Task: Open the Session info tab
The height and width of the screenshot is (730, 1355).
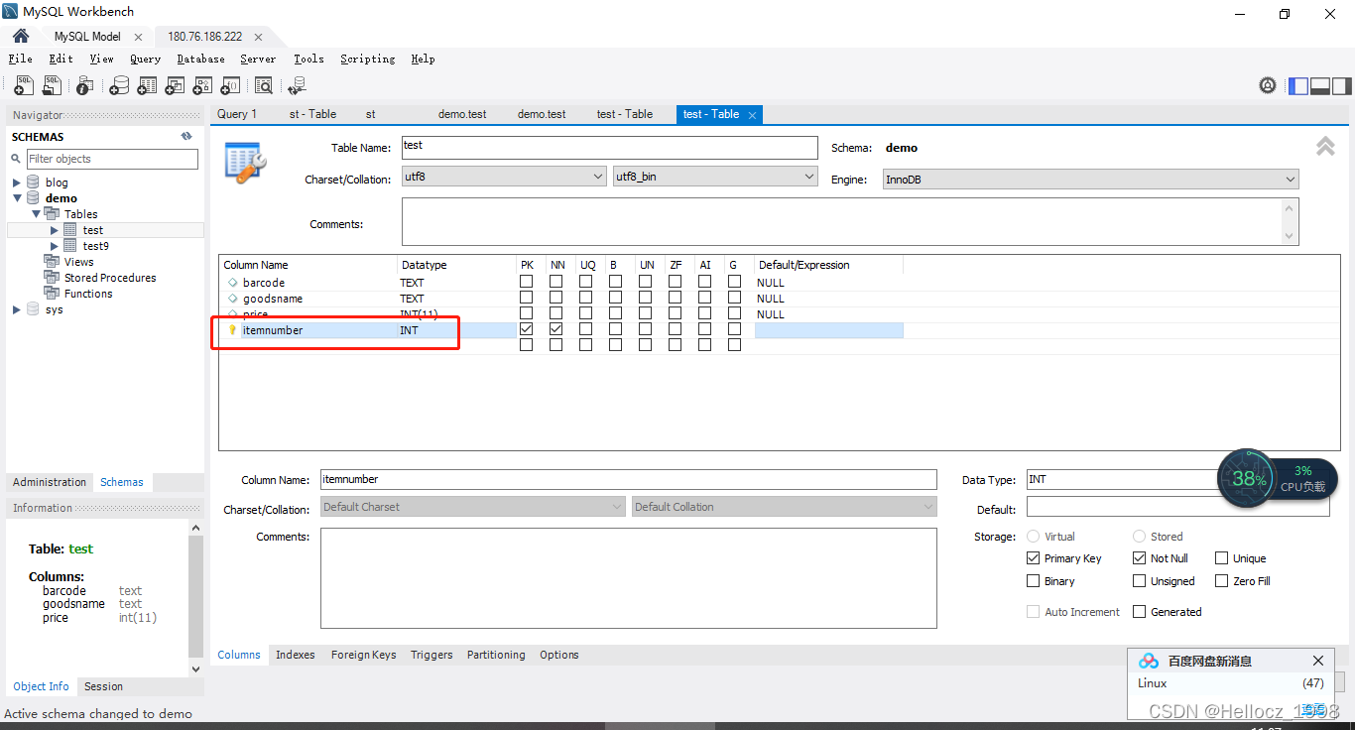Action: 103,686
